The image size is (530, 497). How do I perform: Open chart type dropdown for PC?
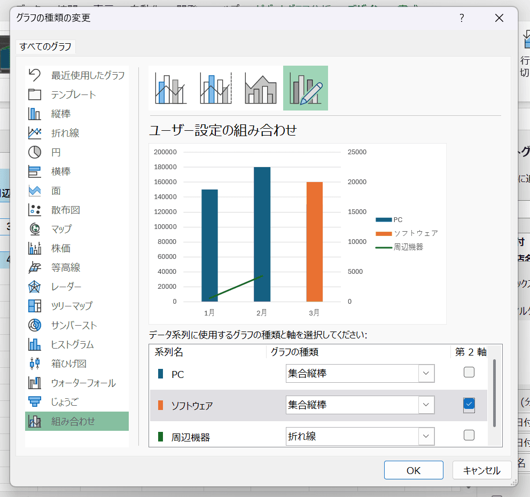pos(426,374)
